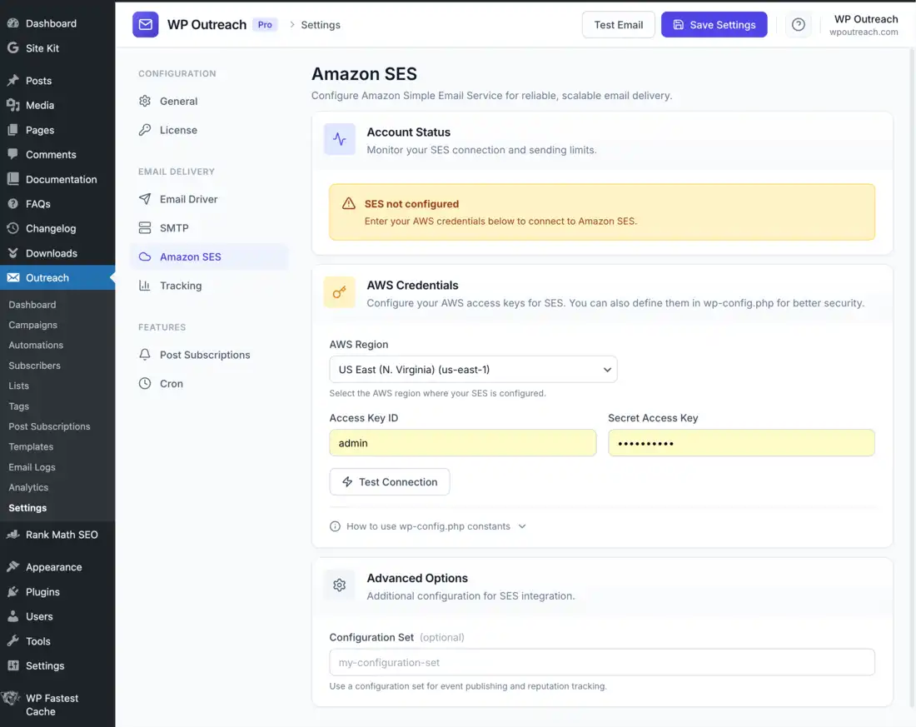
Task: Click the WP Outreach envelope logo
Action: click(x=145, y=24)
